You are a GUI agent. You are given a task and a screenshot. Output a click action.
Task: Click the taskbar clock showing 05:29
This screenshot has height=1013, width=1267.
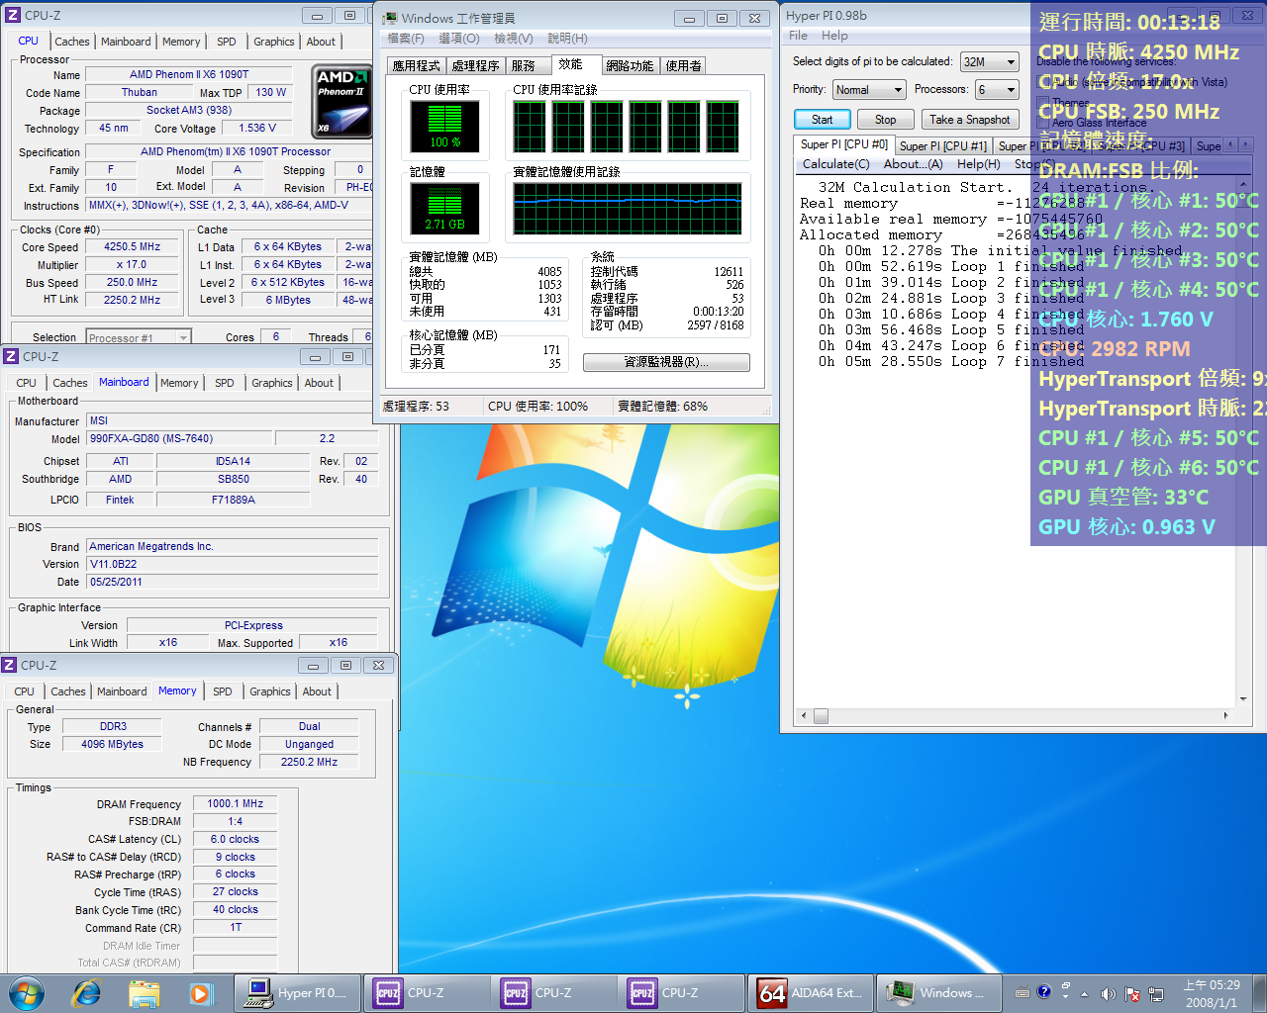(x=1212, y=993)
